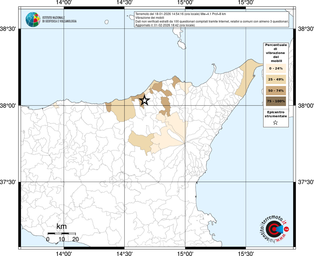Click the INGV globe logo
314x256 pixels.
(33, 19)
